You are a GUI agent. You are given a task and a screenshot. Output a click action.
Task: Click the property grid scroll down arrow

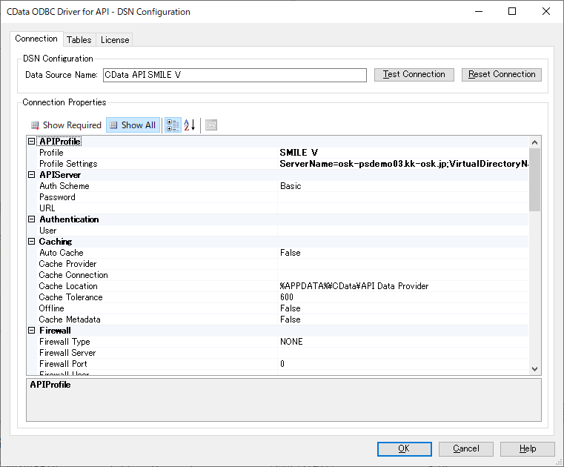(x=535, y=368)
